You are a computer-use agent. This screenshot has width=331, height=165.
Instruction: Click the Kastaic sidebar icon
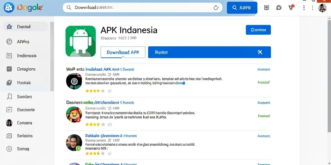tap(9, 83)
